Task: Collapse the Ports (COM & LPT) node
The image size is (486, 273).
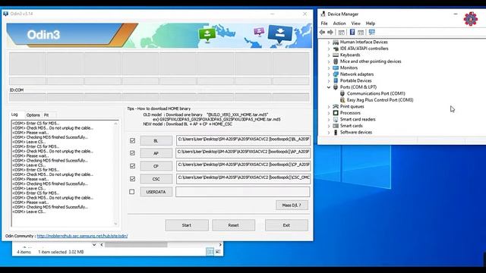Action: pyautogui.click(x=329, y=87)
